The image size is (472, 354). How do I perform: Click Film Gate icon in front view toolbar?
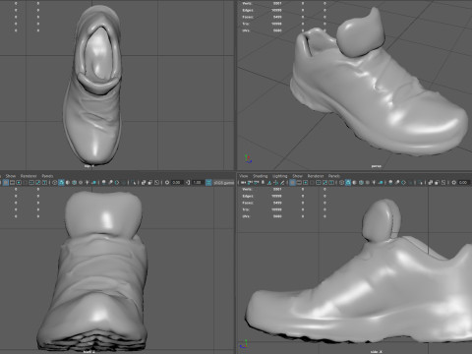(x=12, y=182)
